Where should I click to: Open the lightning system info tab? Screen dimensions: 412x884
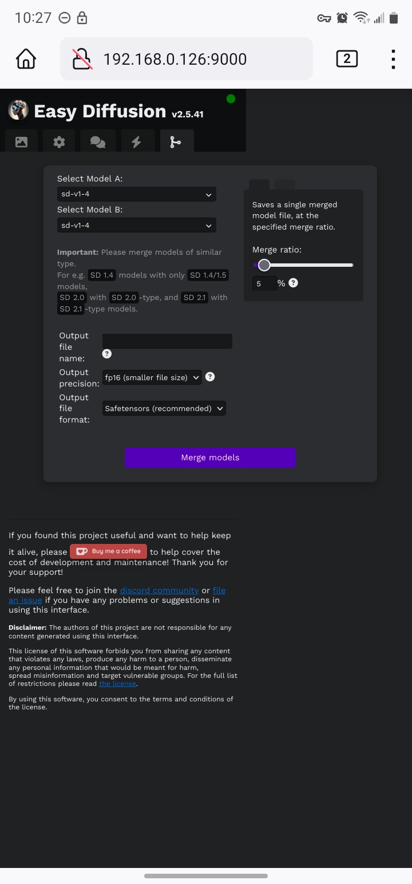(x=137, y=141)
